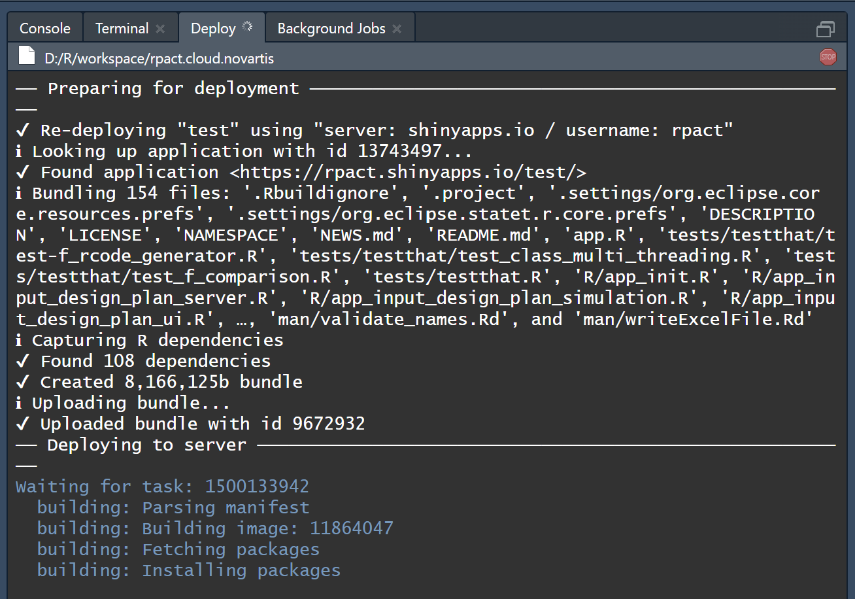This screenshot has width=855, height=599.
Task: View the Background Jobs tab
Action: tap(331, 28)
